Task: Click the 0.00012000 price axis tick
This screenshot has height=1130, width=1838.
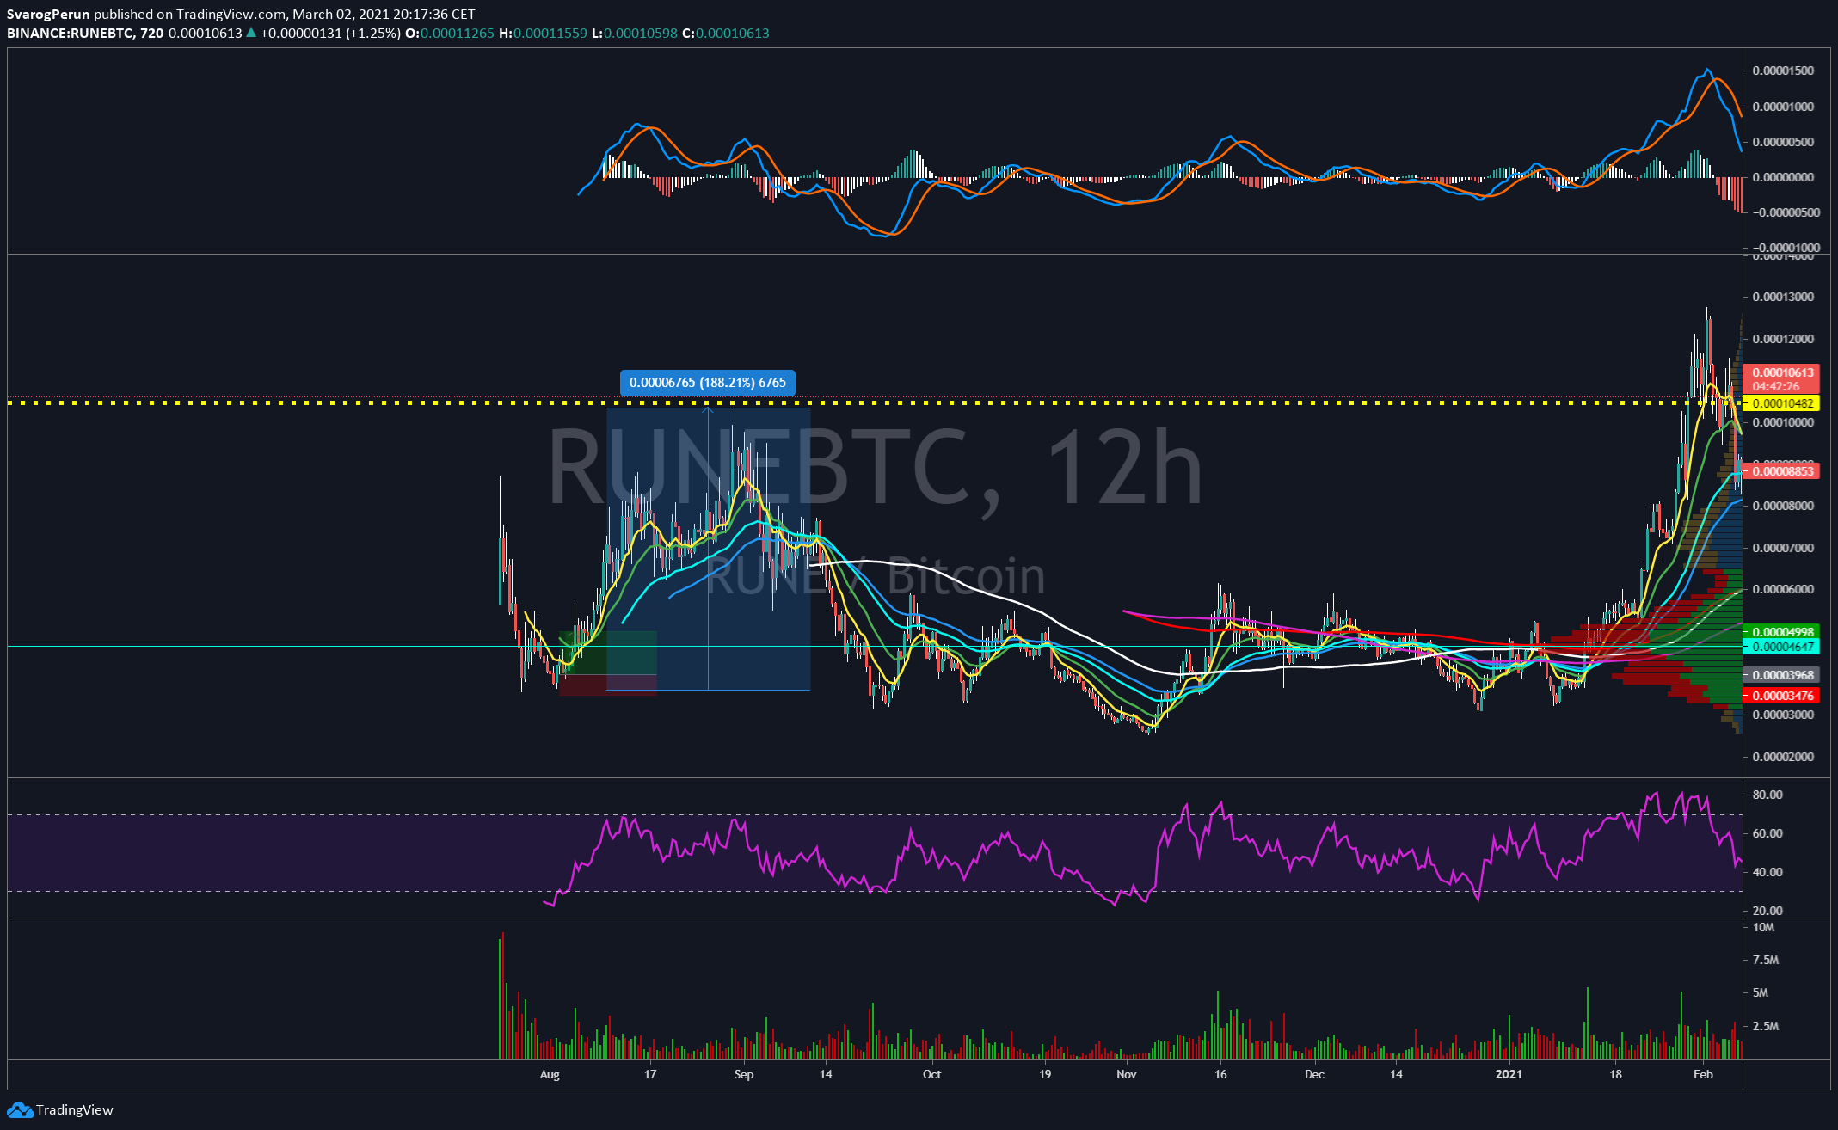Action: (x=1783, y=339)
